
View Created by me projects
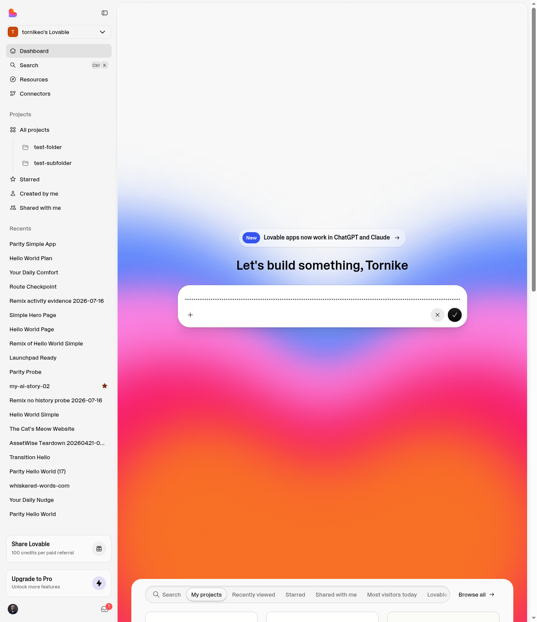tap(59, 193)
